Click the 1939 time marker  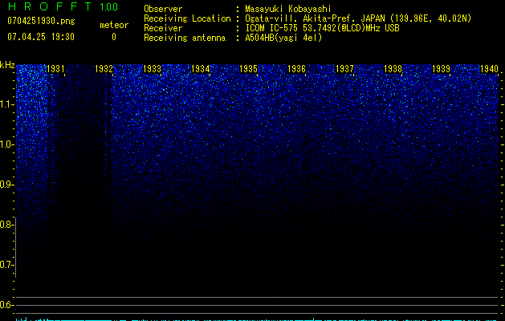[441, 69]
